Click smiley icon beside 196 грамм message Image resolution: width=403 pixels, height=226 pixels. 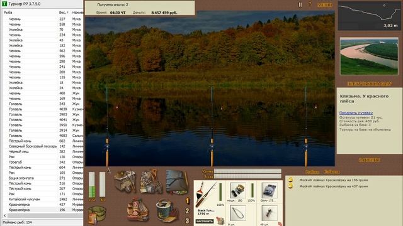coord(290,180)
